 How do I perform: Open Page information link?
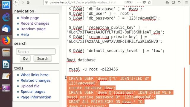click(x=36, y=97)
